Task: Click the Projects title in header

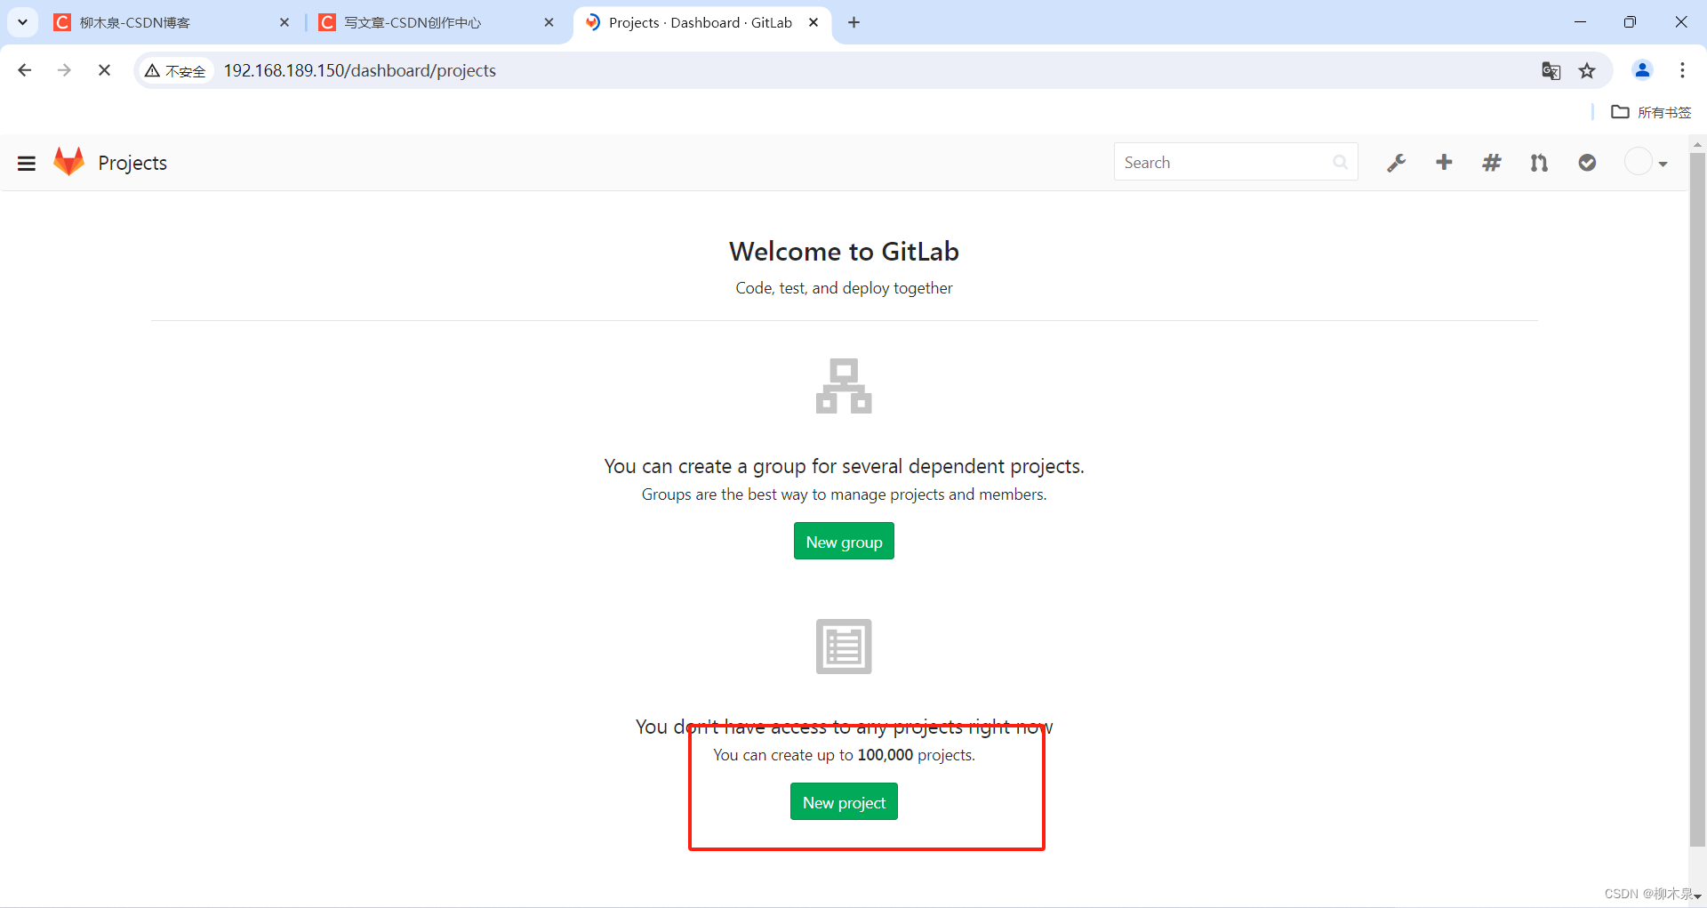Action: click(132, 163)
